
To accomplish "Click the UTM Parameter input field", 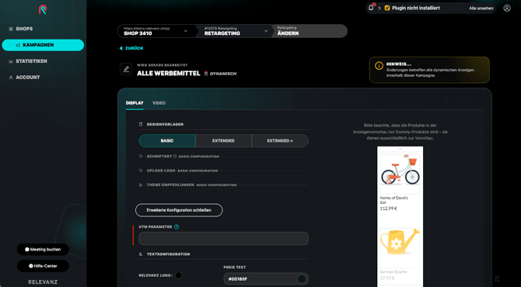I will click(223, 239).
